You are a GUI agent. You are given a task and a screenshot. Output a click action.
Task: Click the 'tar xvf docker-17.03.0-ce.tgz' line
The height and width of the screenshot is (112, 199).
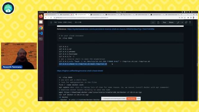(x=74, y=95)
